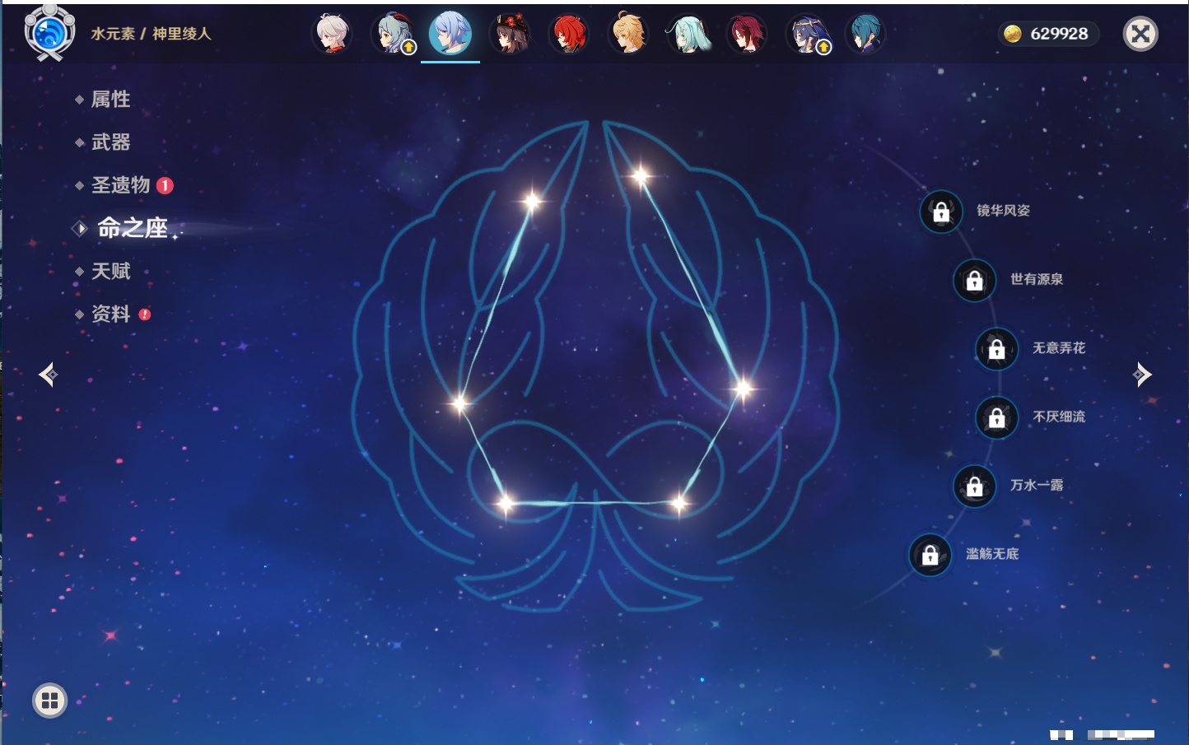Open the grid menu button at bottom left
Screen dimensions: 1189x745
[50, 701]
